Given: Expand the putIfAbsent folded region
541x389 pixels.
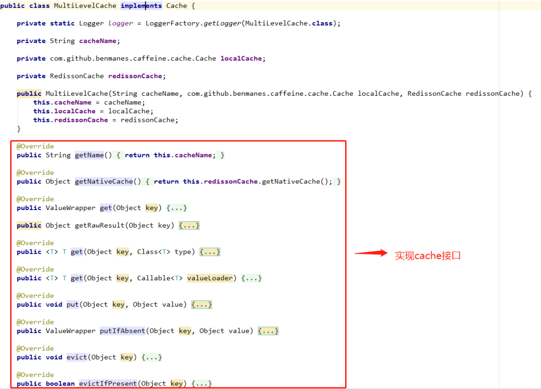Looking at the screenshot, I should tap(268, 331).
